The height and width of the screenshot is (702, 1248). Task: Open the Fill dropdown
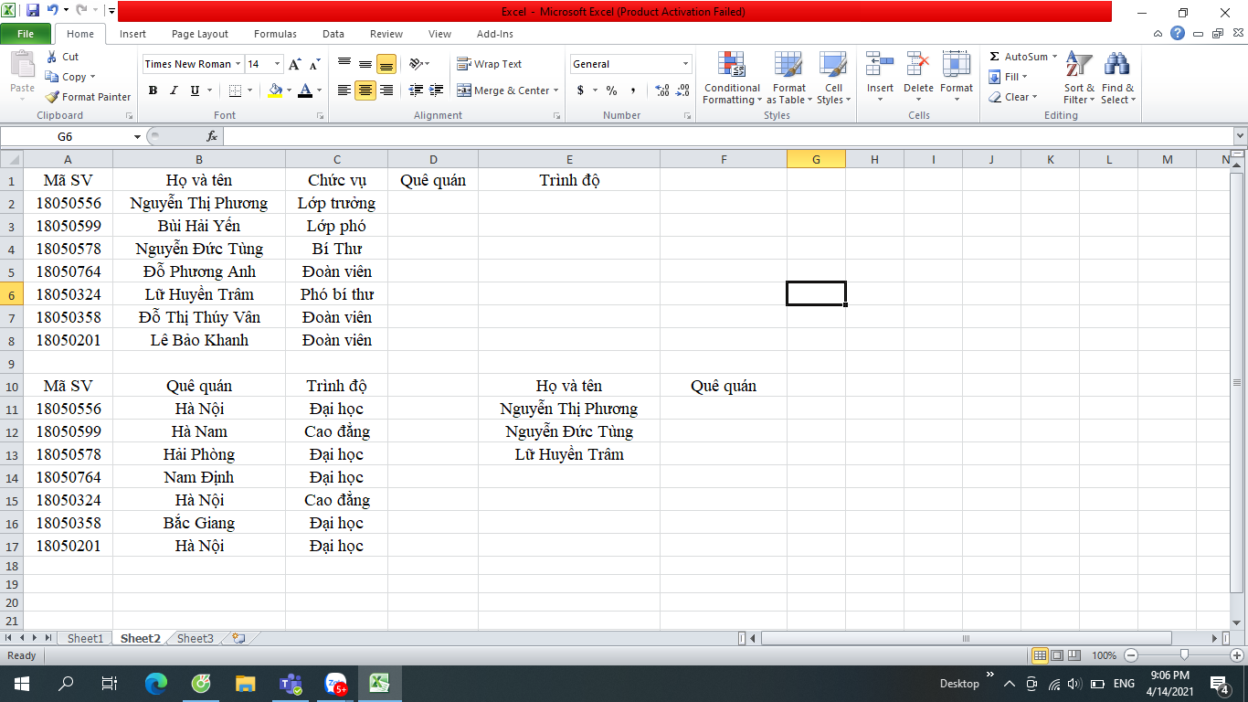(1010, 77)
